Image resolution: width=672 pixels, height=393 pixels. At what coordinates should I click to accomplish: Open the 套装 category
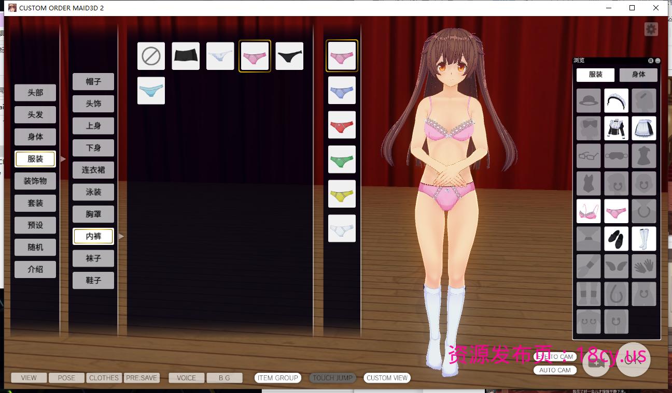coord(35,203)
